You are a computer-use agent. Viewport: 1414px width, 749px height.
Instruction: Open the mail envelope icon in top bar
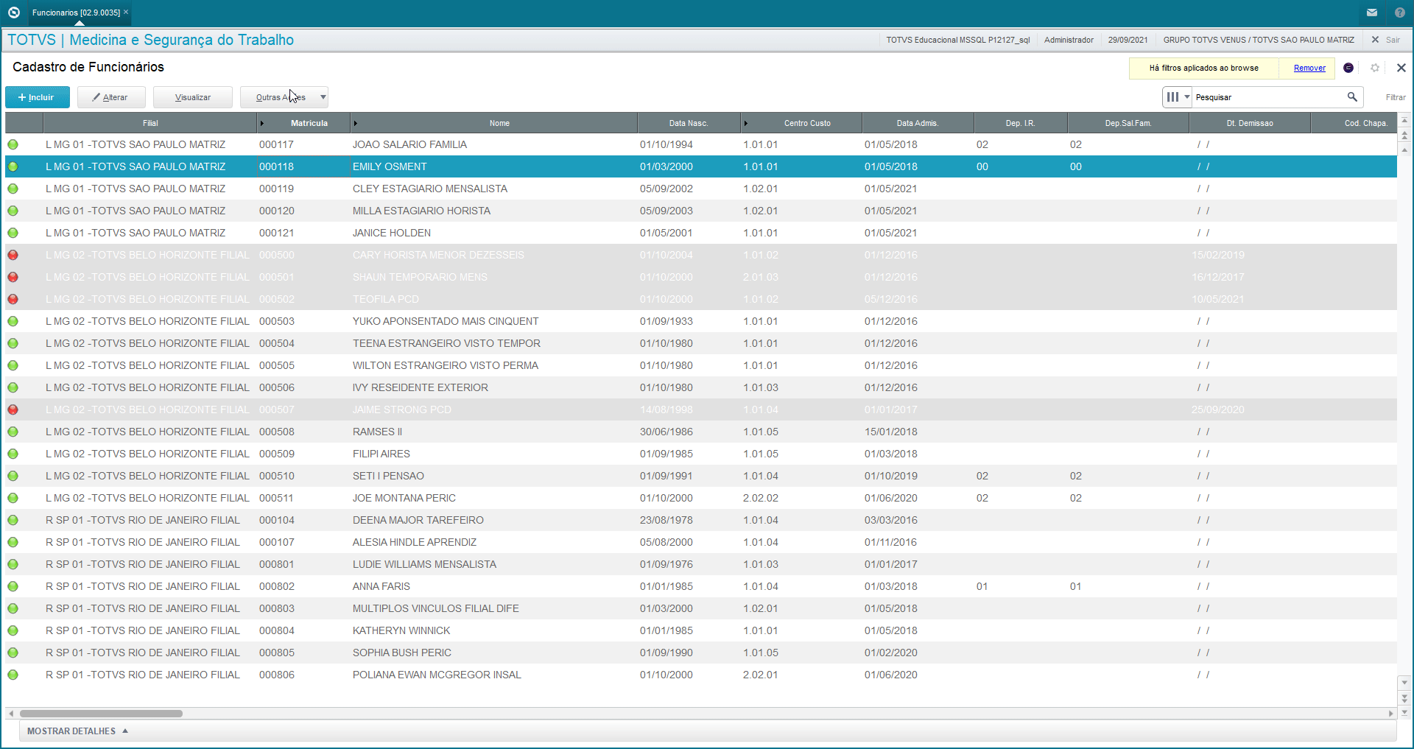1372,13
